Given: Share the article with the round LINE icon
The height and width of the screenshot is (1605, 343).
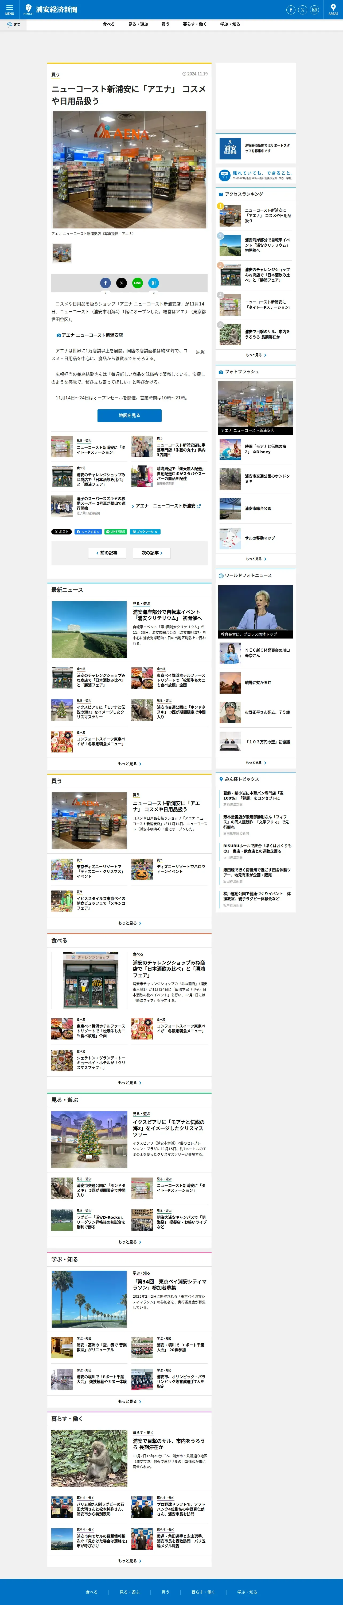Looking at the screenshot, I should point(138,283).
